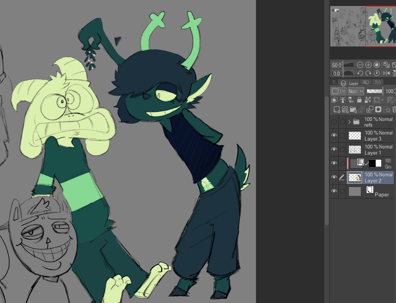The width and height of the screenshot is (396, 303).
Task: Click the Paper layer page icon
Action: (x=370, y=190)
